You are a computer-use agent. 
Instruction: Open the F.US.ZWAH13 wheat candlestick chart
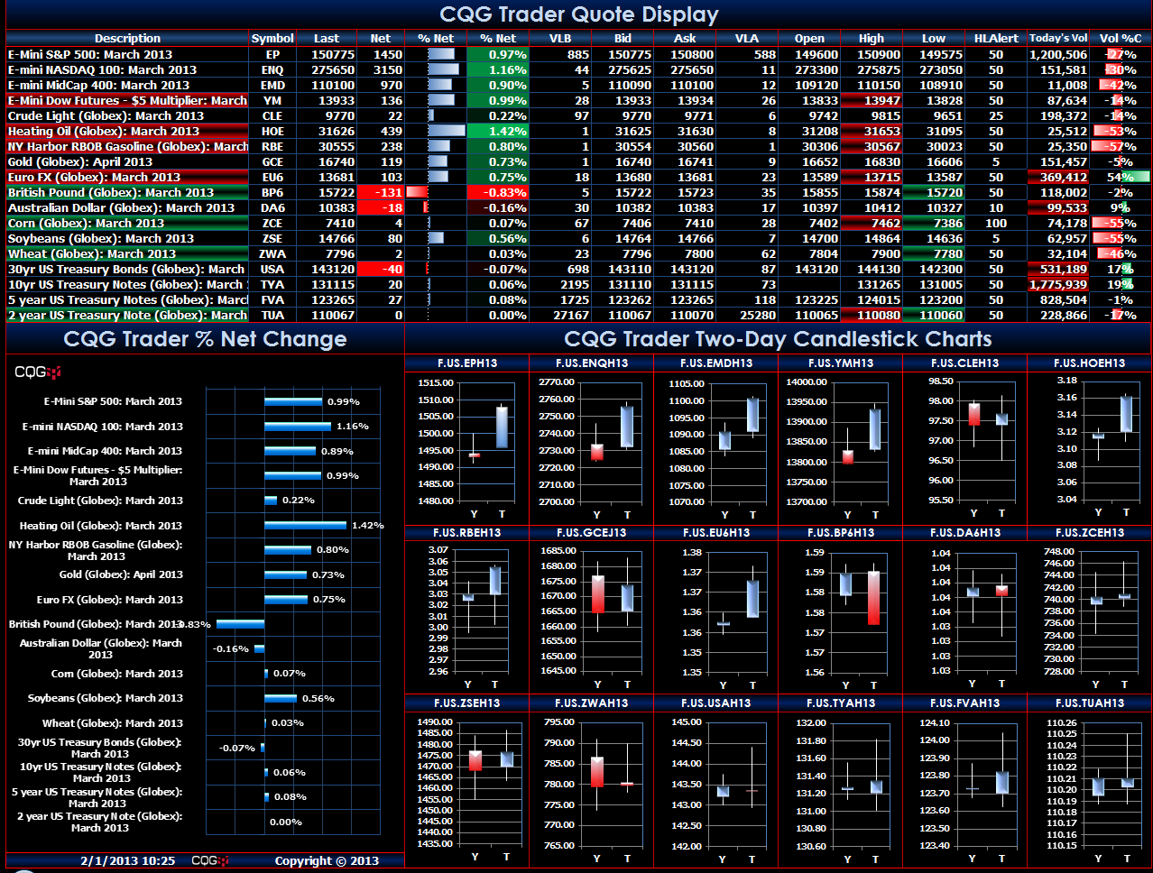coord(592,782)
